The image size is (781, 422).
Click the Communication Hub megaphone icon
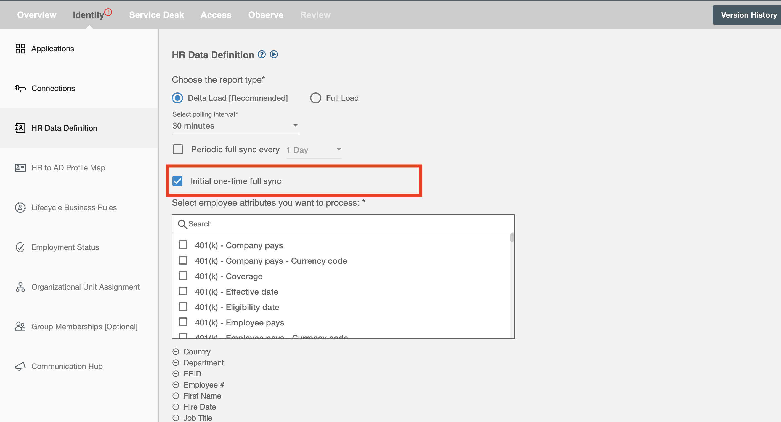pos(20,366)
